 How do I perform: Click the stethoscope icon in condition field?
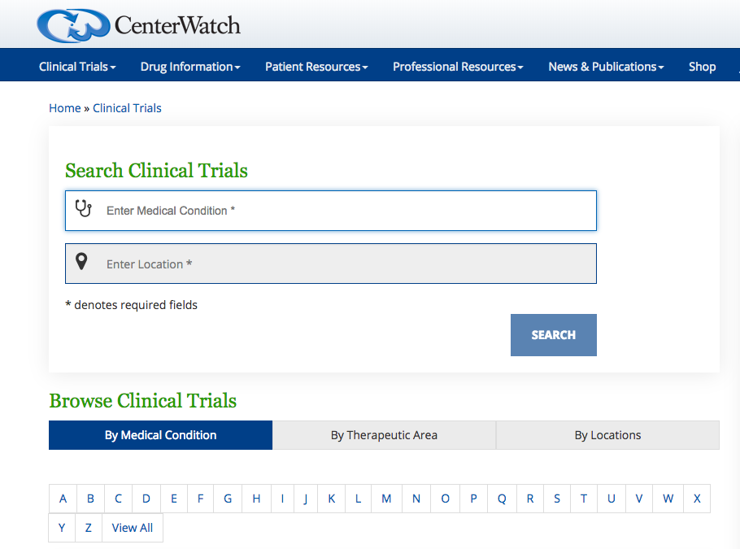click(83, 209)
